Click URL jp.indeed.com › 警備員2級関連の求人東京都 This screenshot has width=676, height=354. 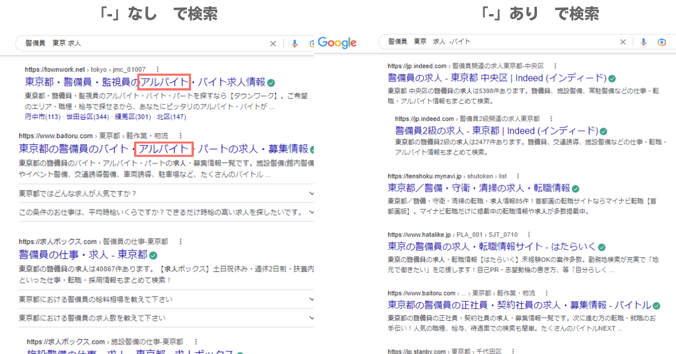(x=467, y=119)
